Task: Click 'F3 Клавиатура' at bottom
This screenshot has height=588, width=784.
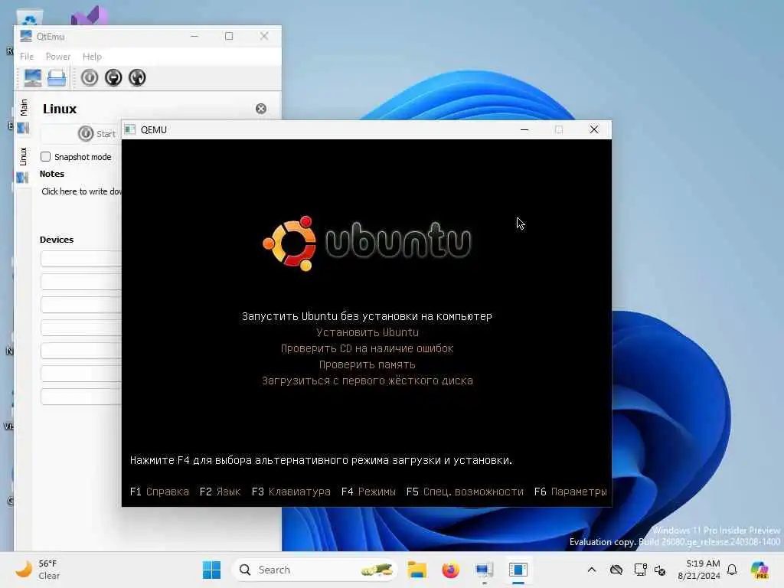Action: click(x=291, y=492)
